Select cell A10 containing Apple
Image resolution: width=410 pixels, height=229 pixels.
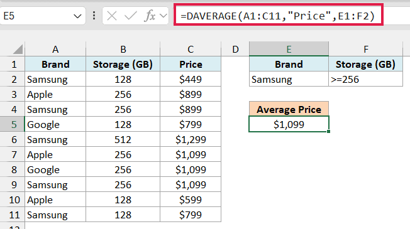[55, 200]
